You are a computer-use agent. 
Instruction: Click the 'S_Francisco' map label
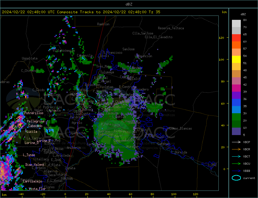[113, 53]
